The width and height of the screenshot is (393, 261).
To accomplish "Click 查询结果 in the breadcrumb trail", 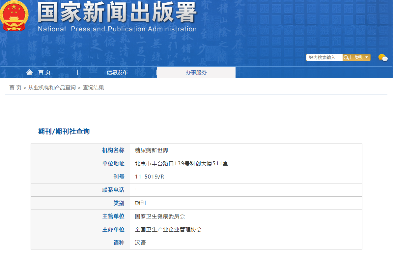I will [x=93, y=87].
